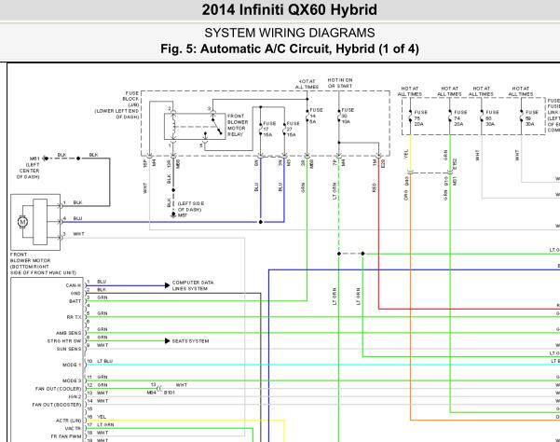This screenshot has width=560, height=442.
Task: Click the 'FUSE 69 30A' label
Action: [532, 118]
